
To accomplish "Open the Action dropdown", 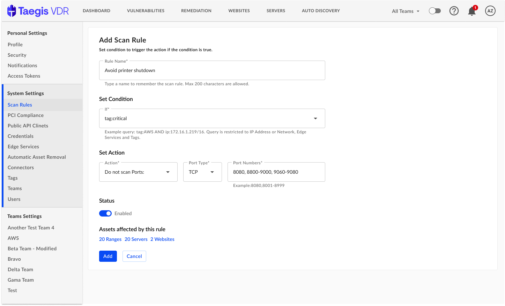I will pos(138,172).
